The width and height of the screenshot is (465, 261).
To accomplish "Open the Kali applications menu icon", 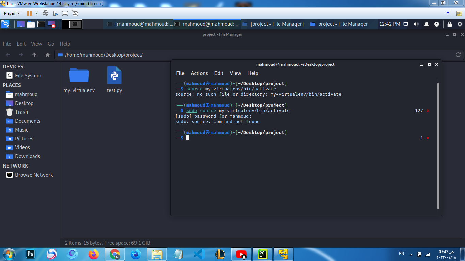I will pos(5,24).
